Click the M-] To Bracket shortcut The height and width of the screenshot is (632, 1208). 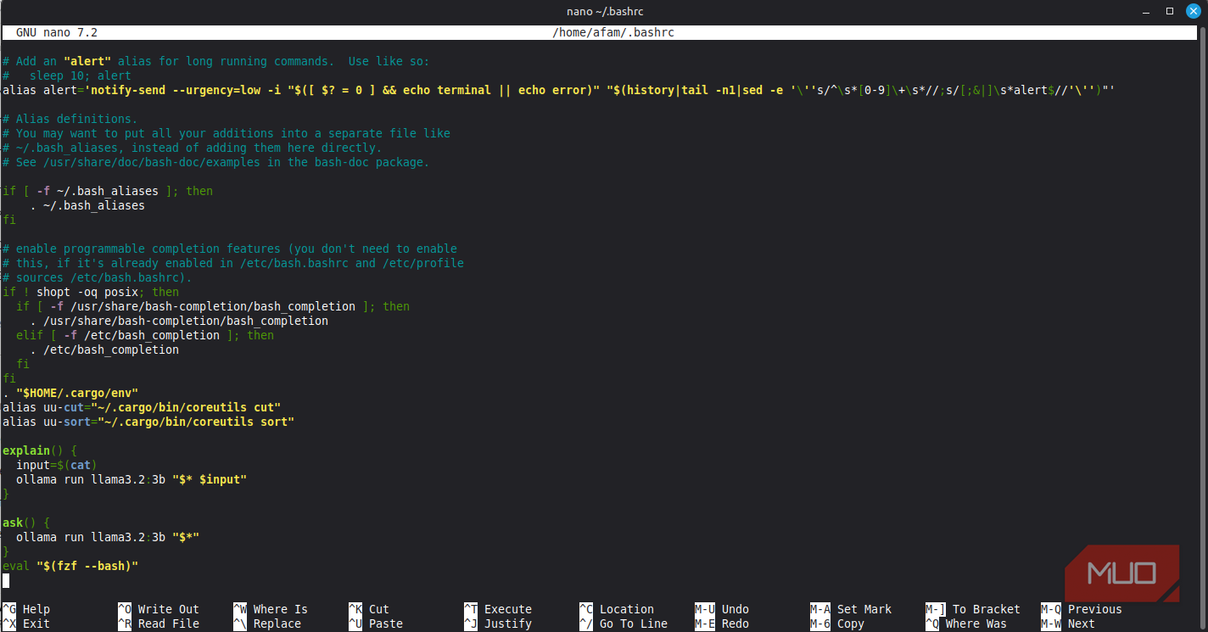pos(973,609)
